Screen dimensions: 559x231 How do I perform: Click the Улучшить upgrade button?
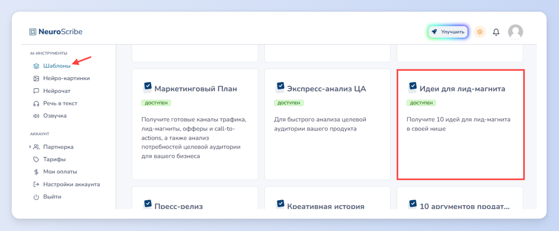(x=448, y=32)
